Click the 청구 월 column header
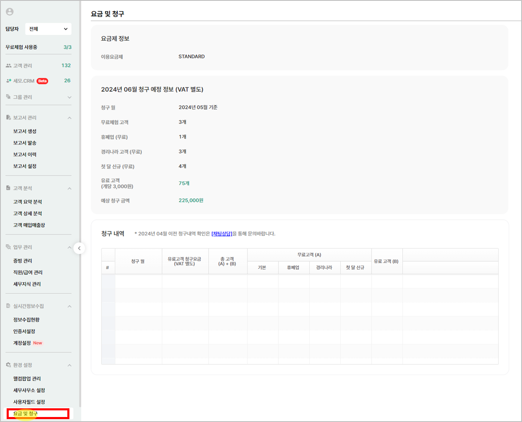This screenshot has height=422, width=522. 138,261
